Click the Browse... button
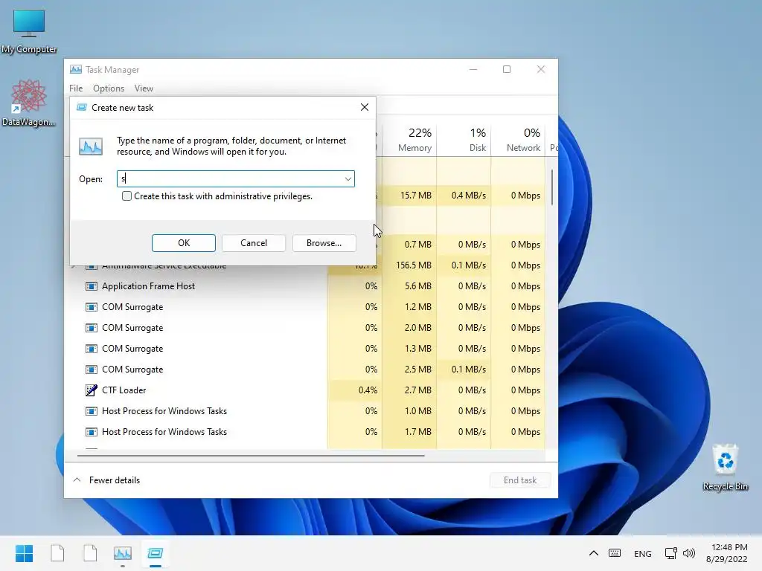The image size is (762, 571). pyautogui.click(x=324, y=243)
